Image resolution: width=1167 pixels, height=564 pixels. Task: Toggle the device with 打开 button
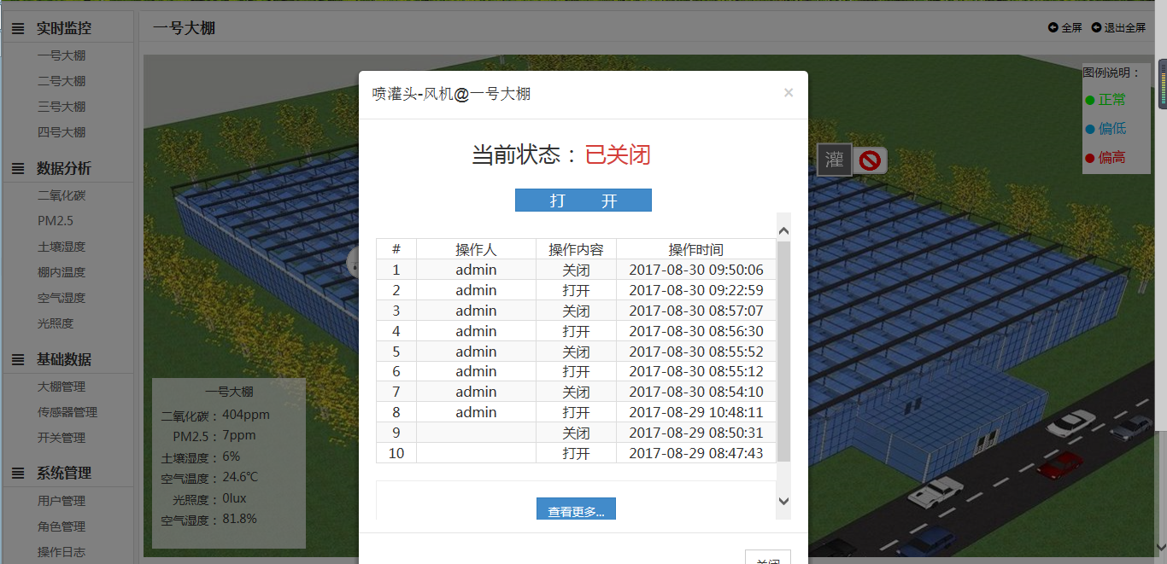(583, 201)
